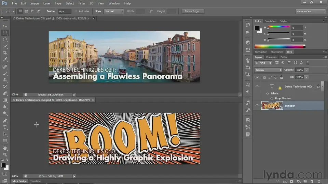This screenshot has width=328, height=184.
Task: Click the trash icon to delete the layer
Action: [319, 181]
